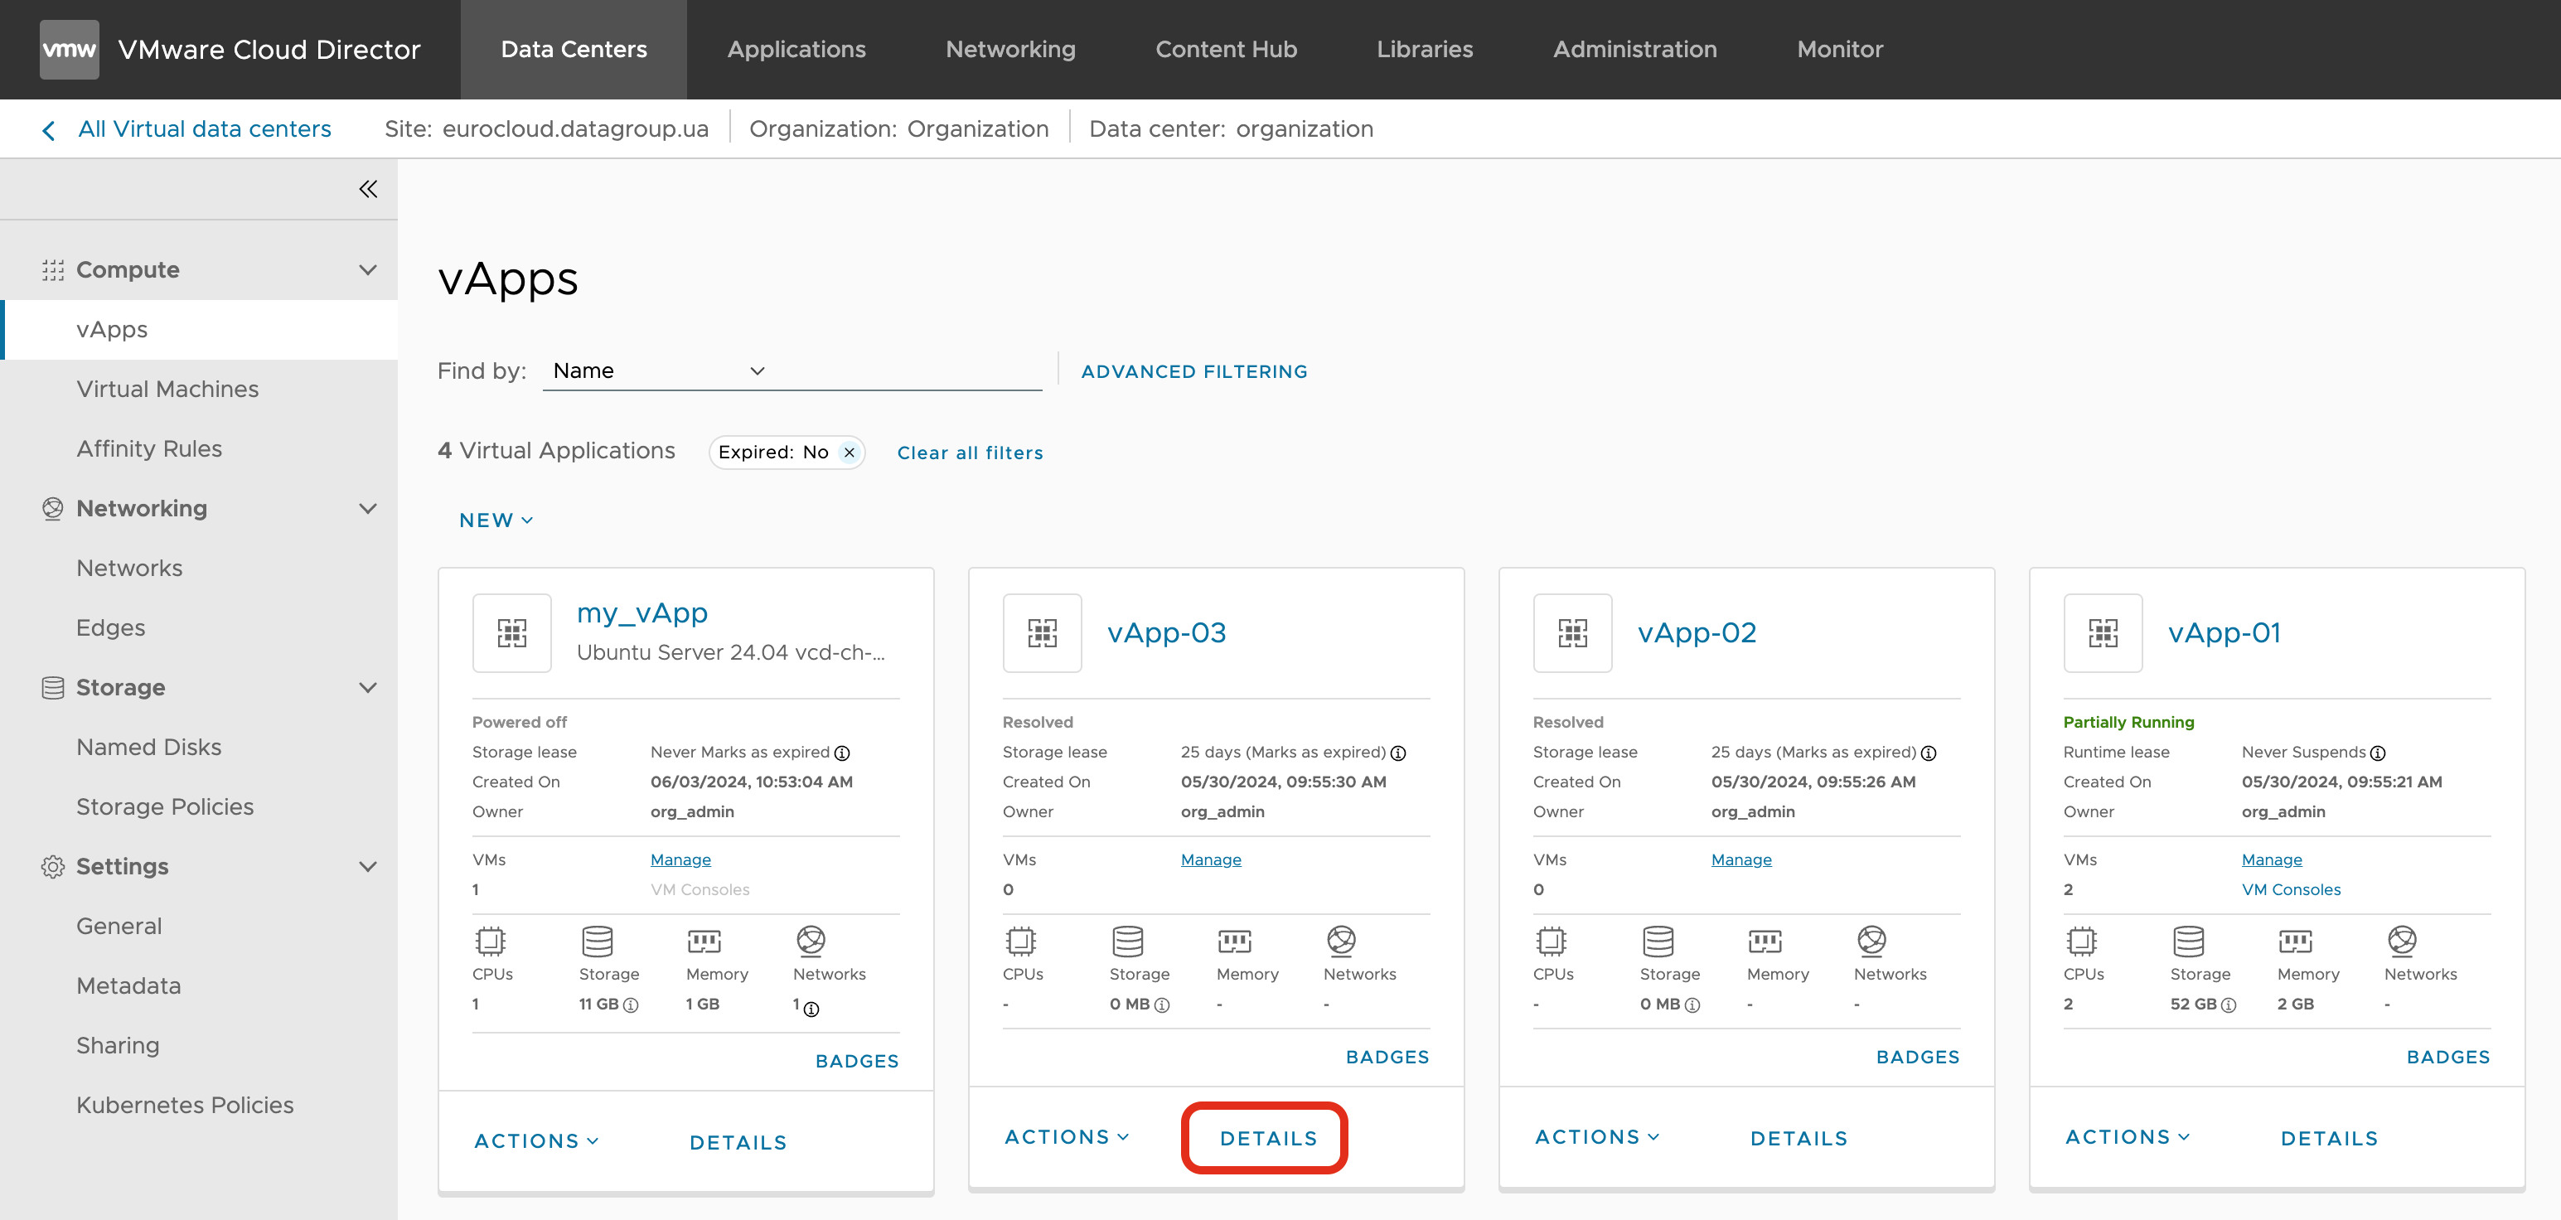The height and width of the screenshot is (1220, 2561).
Task: Toggle the Expired filter off
Action: (x=848, y=453)
